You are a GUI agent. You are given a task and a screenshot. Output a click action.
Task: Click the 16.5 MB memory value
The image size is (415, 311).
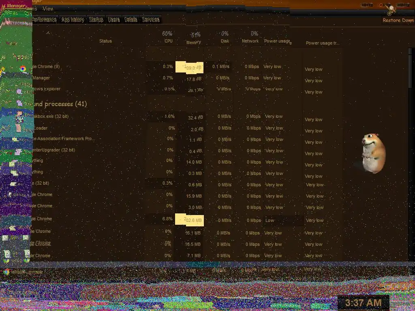(193, 244)
